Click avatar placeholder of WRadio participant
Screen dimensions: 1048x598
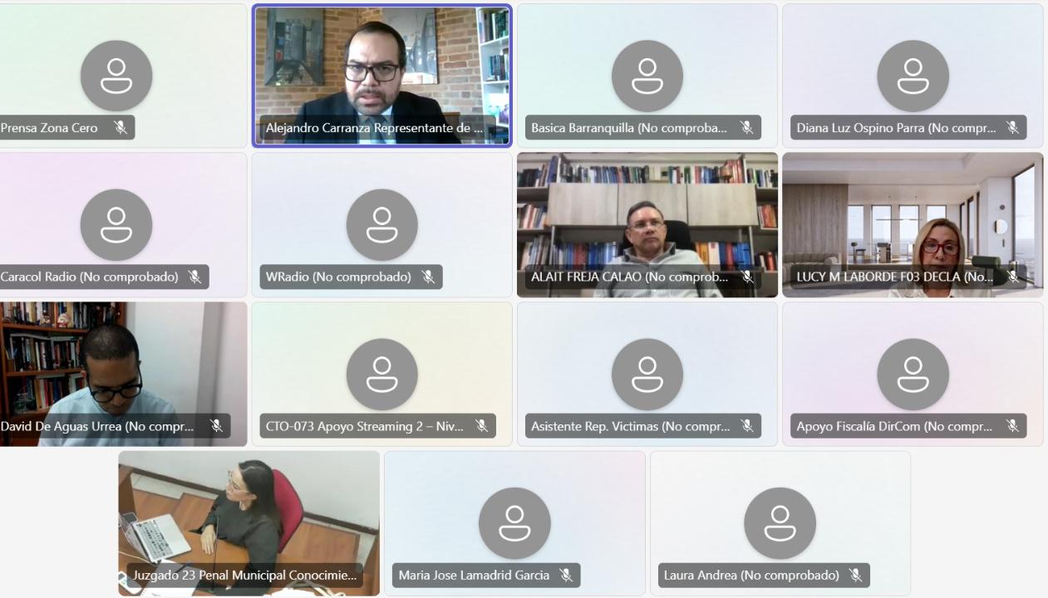point(382,225)
